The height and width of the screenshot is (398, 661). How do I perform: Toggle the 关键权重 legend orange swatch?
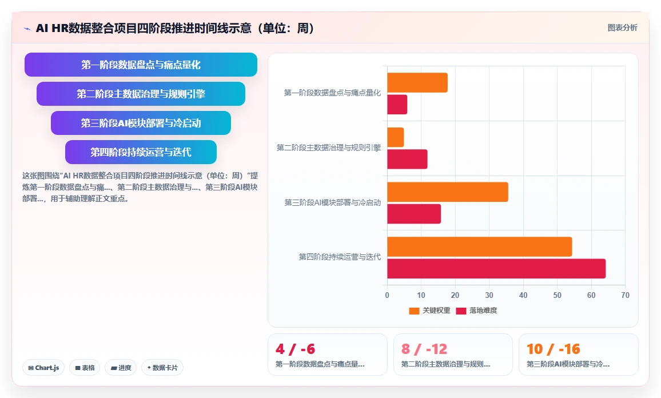tap(414, 311)
